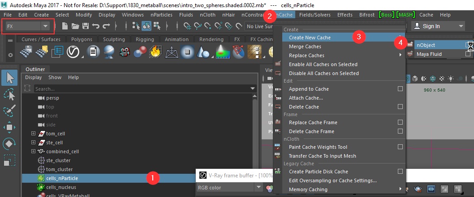The height and width of the screenshot is (197, 474).
Task: Select Merge Caches menu entry
Action: [x=305, y=46]
